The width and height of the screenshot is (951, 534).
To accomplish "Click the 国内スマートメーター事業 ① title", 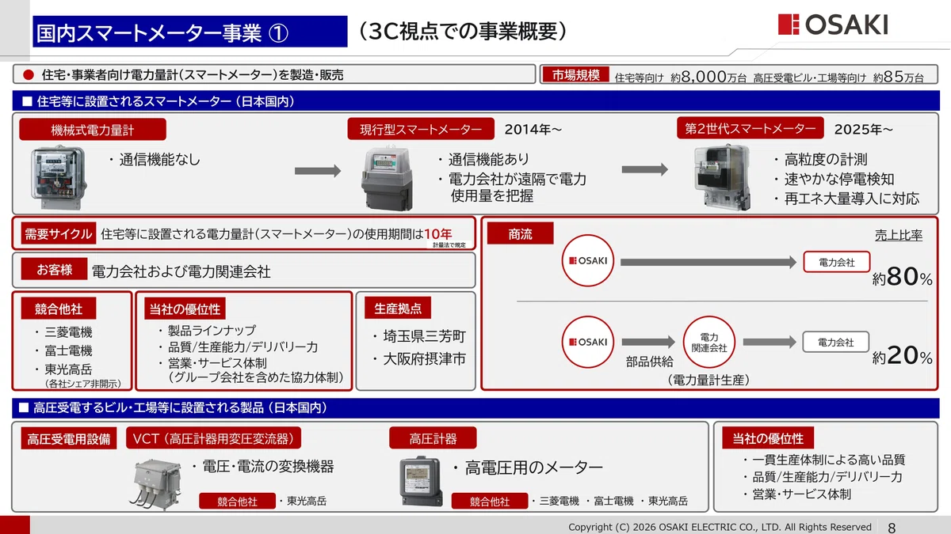I will (189, 32).
